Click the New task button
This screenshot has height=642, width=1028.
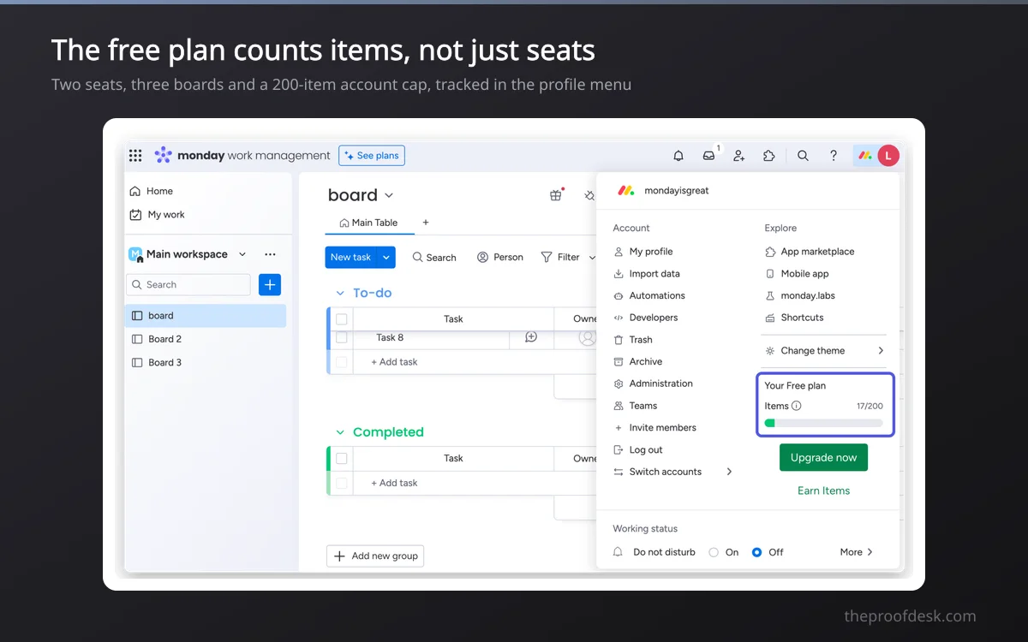(351, 257)
